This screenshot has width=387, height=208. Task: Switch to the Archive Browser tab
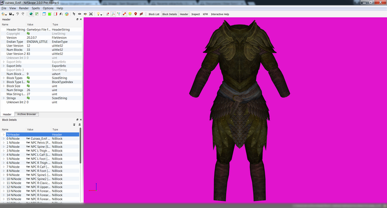[x=27, y=114]
